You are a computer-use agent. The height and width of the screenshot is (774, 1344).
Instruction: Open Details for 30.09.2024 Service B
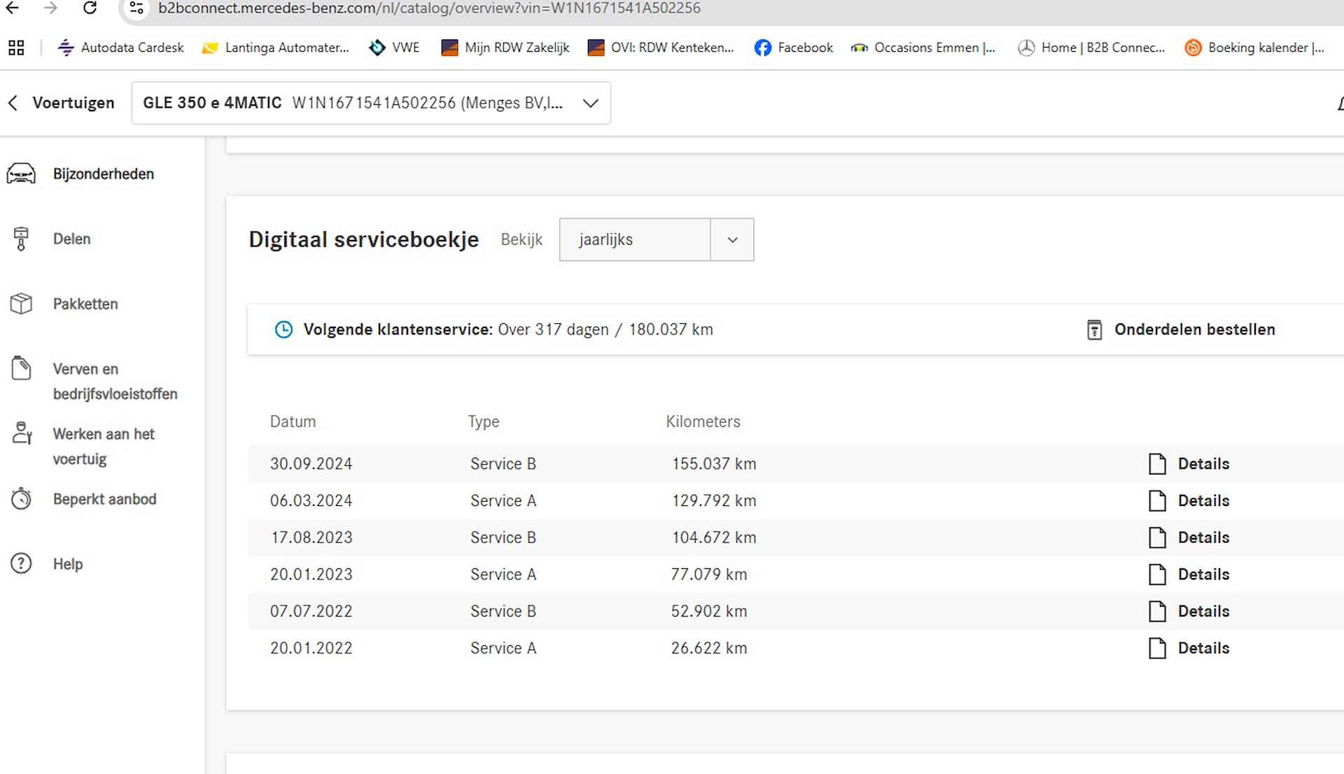[x=1189, y=464]
